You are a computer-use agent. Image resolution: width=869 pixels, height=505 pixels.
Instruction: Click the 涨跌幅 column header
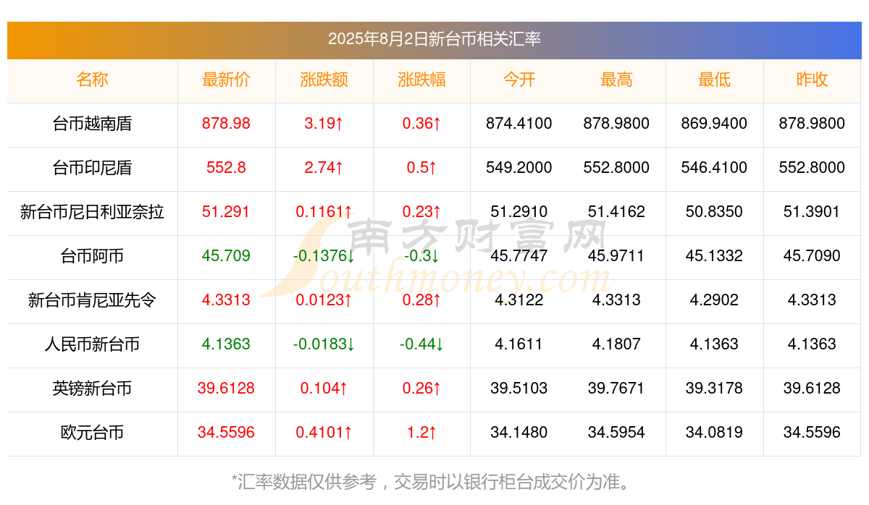tap(421, 80)
